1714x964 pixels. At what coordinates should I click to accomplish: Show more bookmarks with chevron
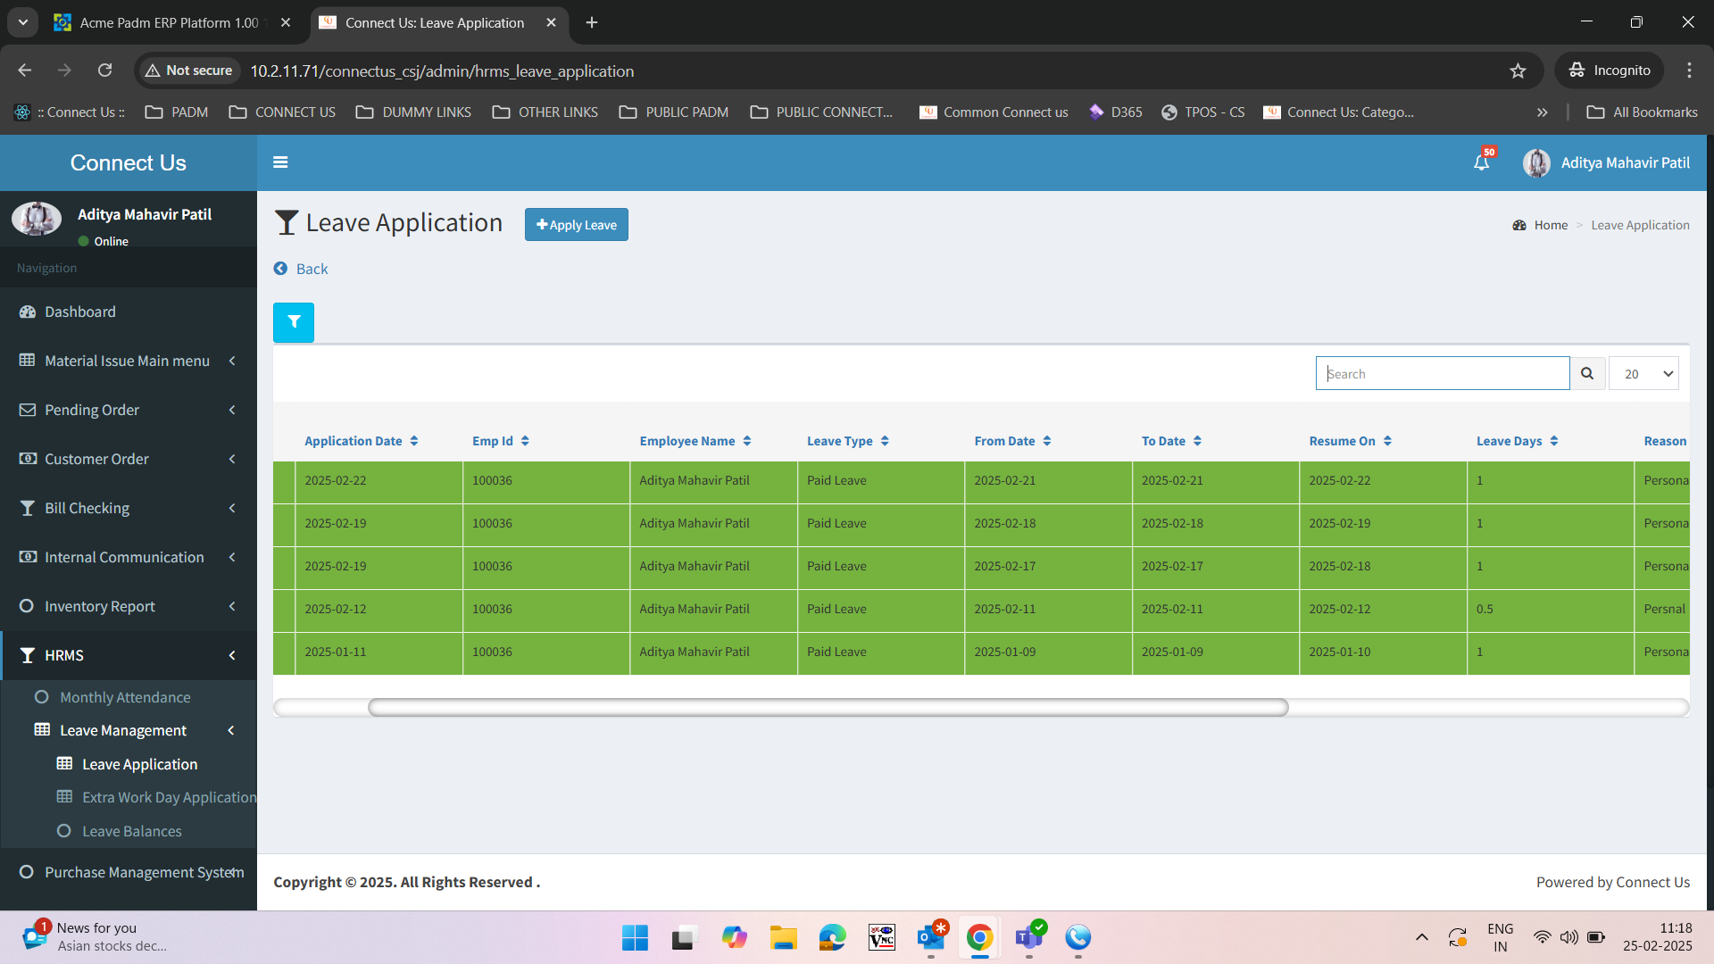(1542, 112)
